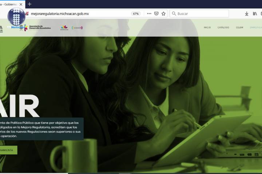Go to the INICIO menu item
Viewport: 262px width, 174px height.
click(207, 28)
